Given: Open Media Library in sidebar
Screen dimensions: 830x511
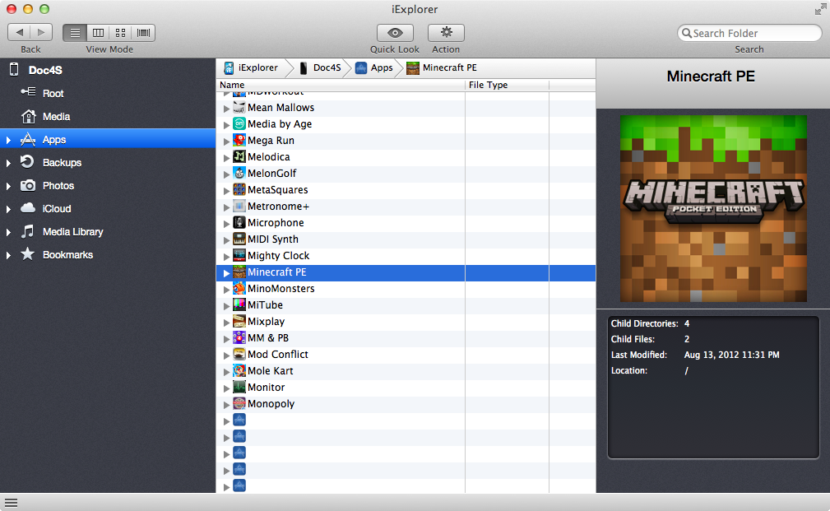Looking at the screenshot, I should pyautogui.click(x=72, y=232).
